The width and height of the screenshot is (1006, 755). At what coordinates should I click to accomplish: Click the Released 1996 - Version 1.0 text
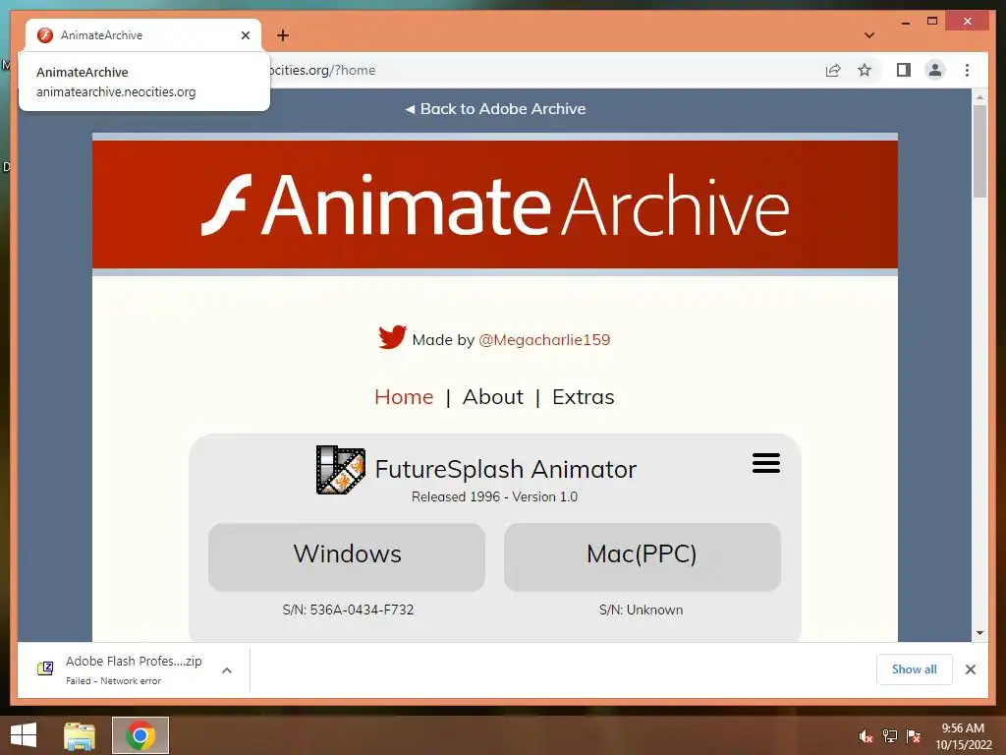(495, 496)
